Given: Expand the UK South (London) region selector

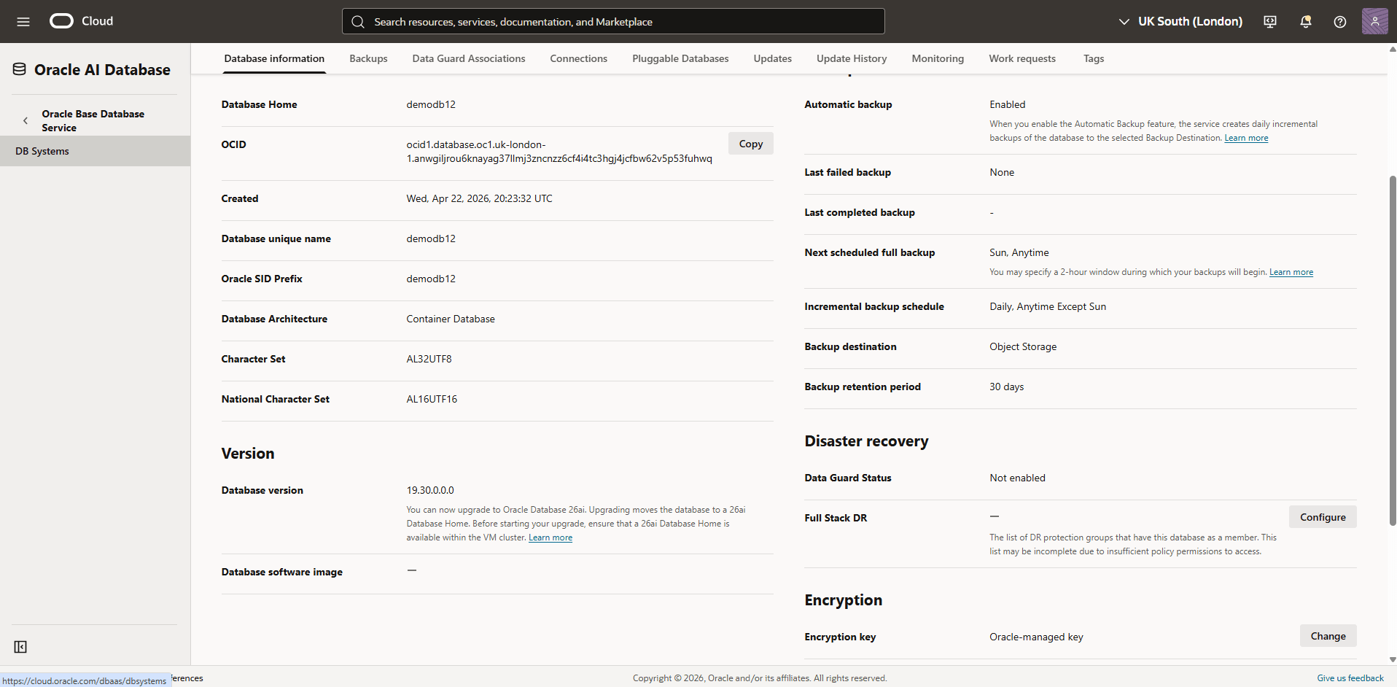Looking at the screenshot, I should (1180, 21).
